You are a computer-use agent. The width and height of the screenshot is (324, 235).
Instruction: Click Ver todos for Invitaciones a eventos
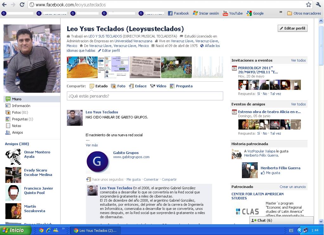coord(298,60)
